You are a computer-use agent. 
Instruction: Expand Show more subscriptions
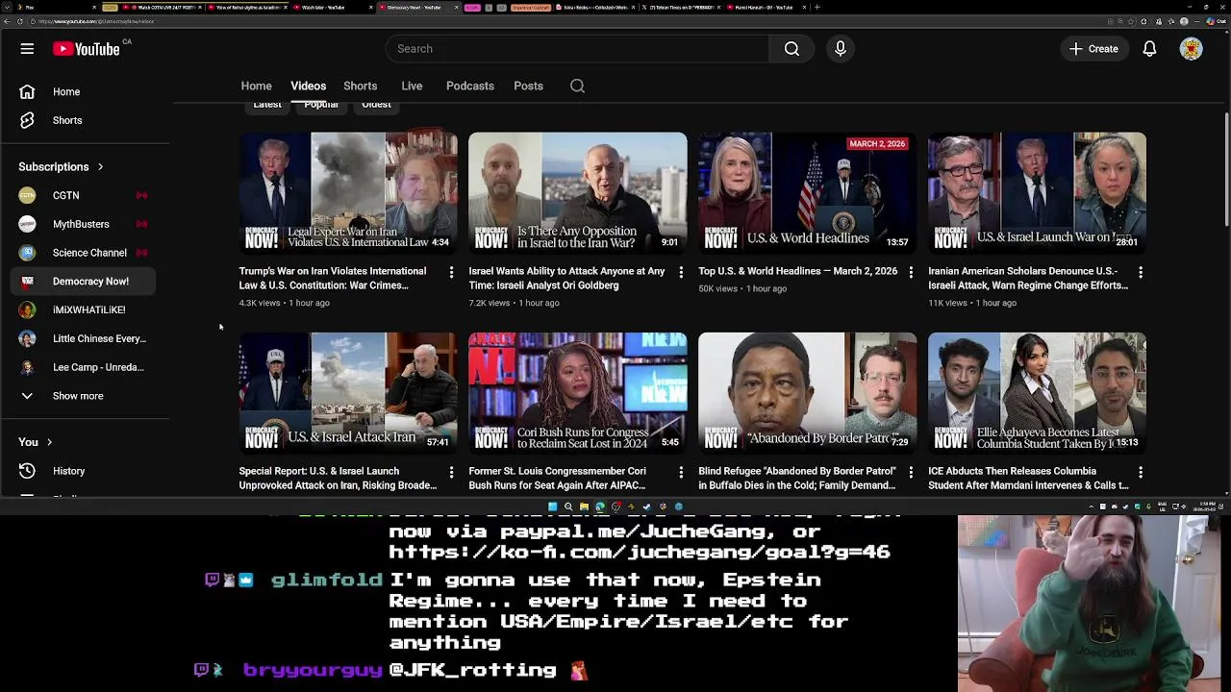pos(81,397)
